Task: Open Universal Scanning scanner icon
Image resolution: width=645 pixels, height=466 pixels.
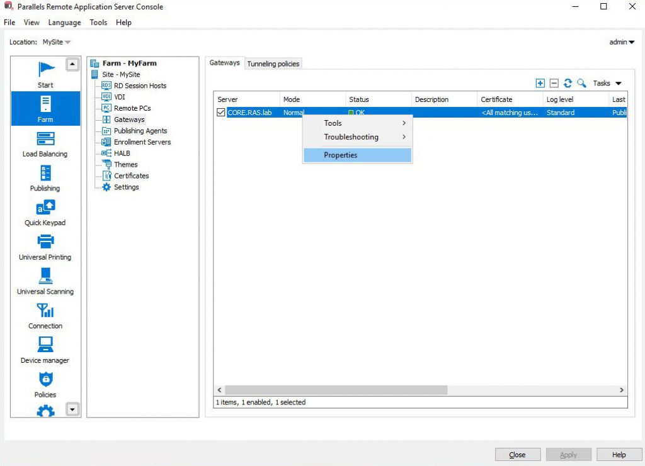Action: pyautogui.click(x=45, y=275)
